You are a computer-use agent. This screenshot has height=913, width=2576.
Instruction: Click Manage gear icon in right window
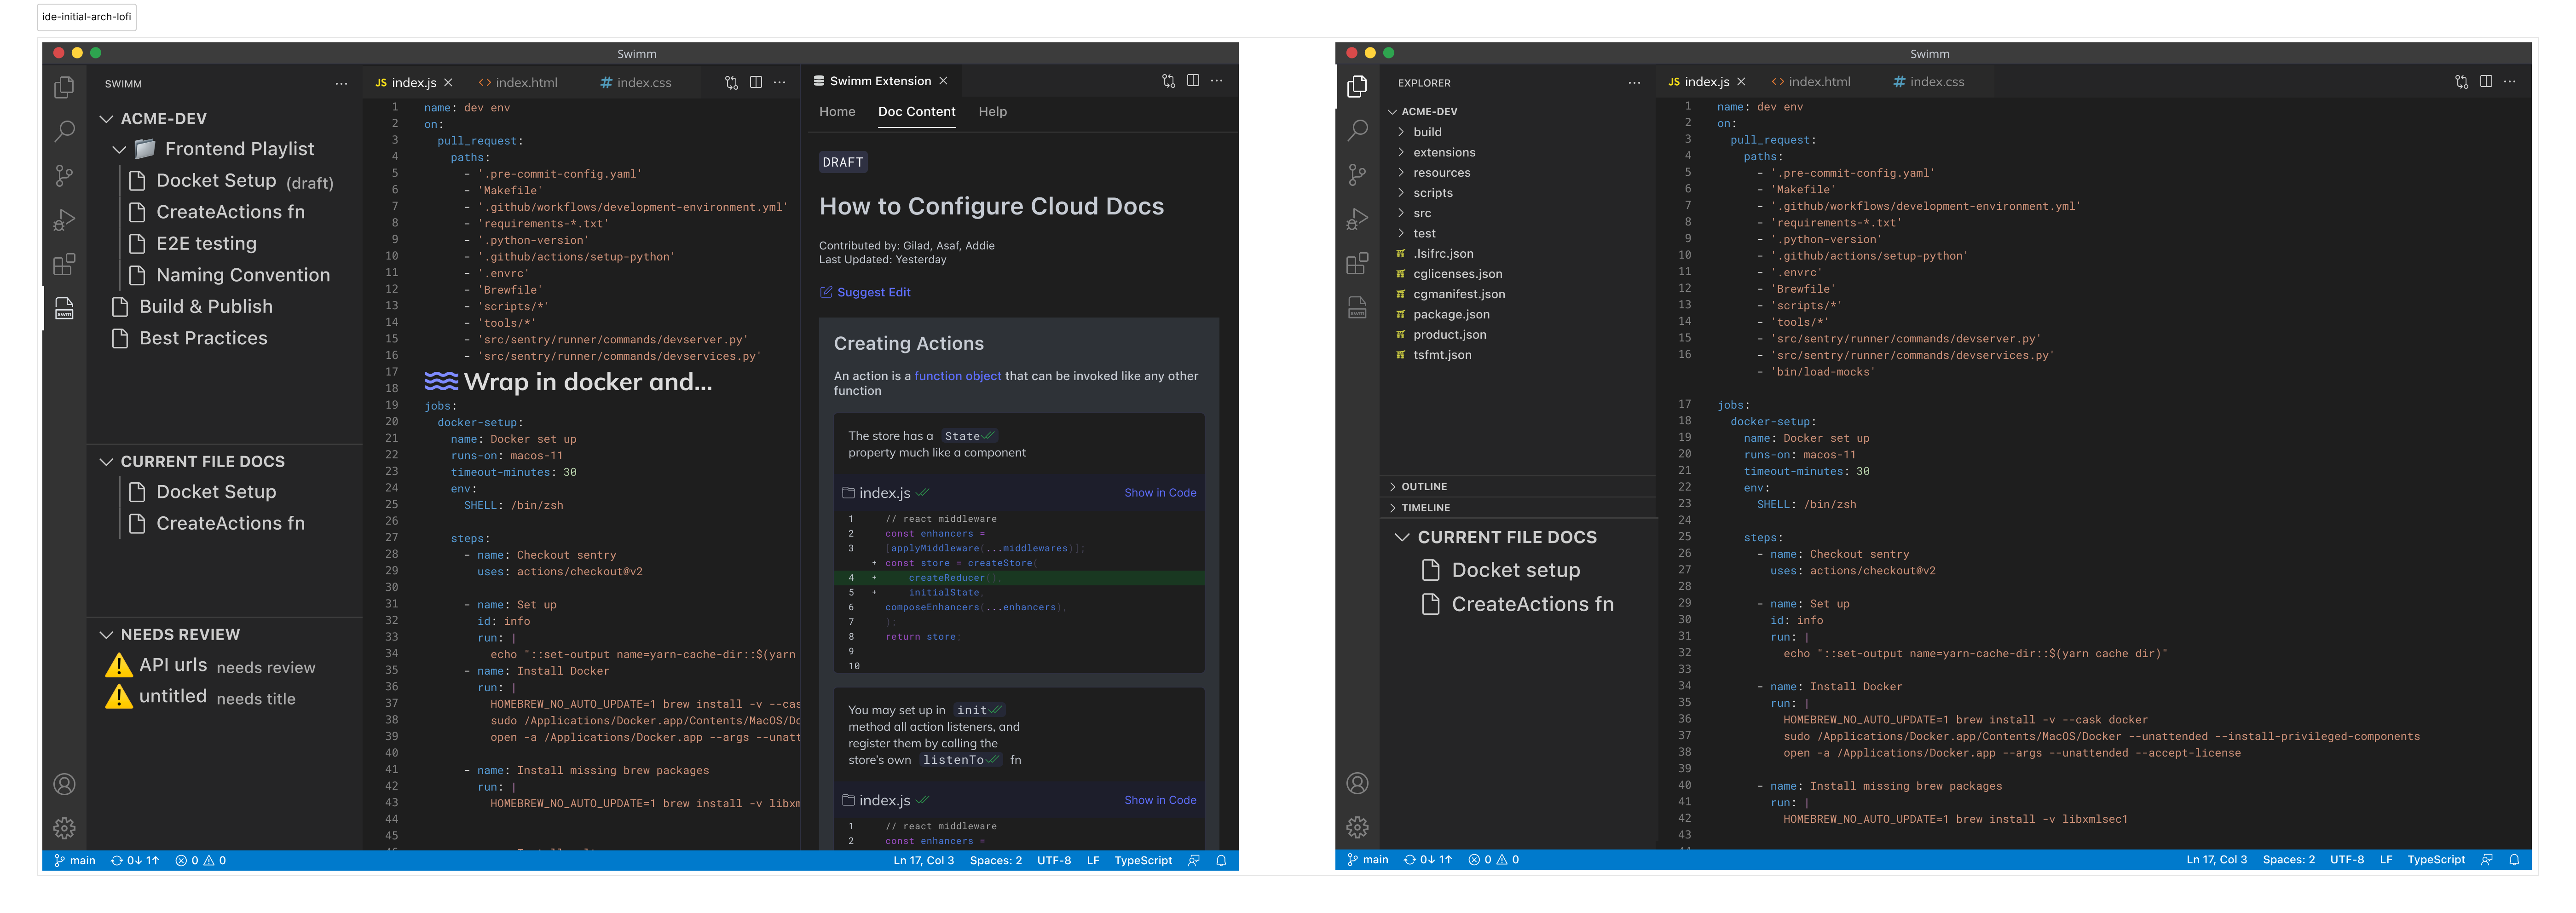pos(1357,827)
